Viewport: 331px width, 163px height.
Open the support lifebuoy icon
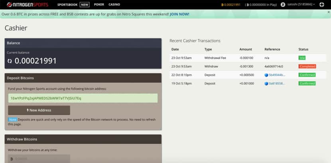(321, 4)
